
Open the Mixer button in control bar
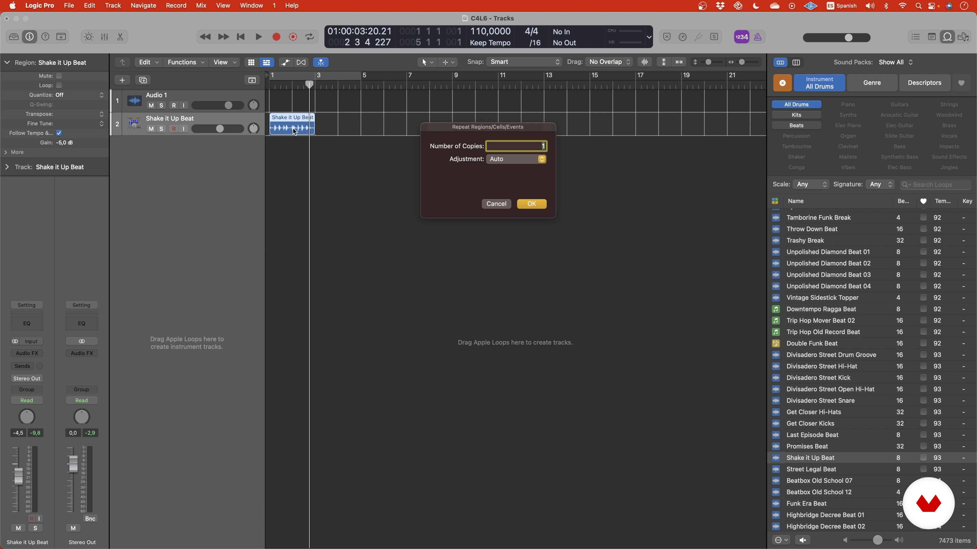click(x=104, y=37)
